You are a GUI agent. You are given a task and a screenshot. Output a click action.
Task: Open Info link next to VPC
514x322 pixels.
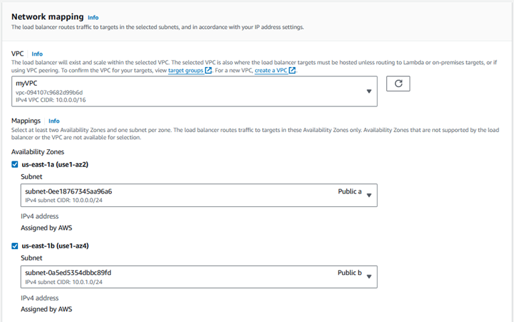(x=37, y=54)
